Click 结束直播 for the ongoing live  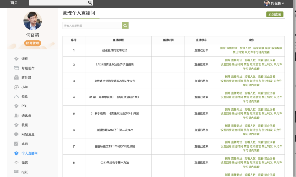pyautogui.click(x=259, y=48)
